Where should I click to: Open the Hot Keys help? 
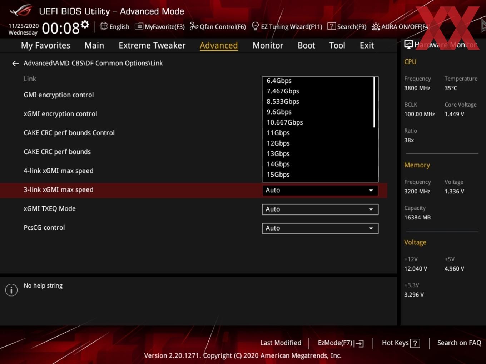(401, 343)
